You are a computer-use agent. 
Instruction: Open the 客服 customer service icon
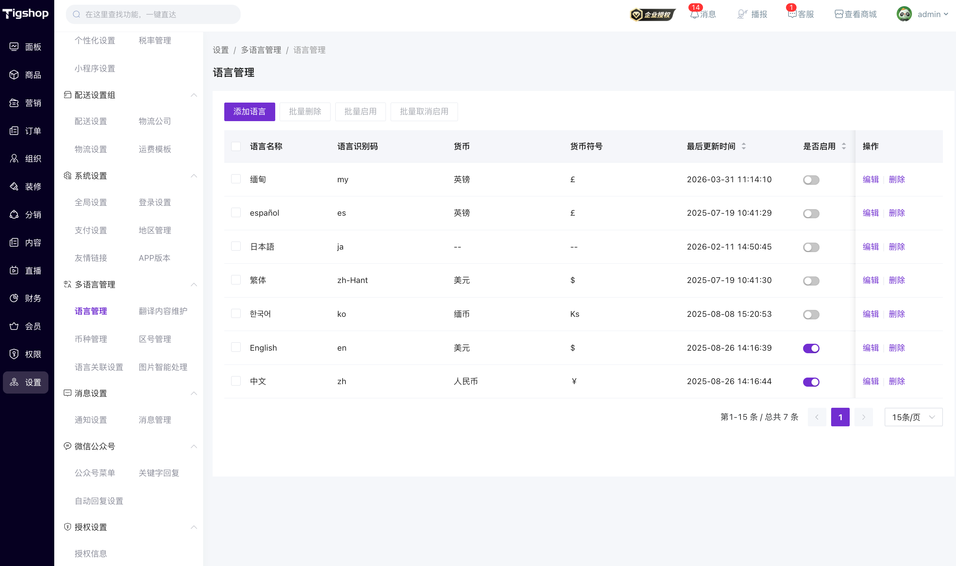coord(792,15)
